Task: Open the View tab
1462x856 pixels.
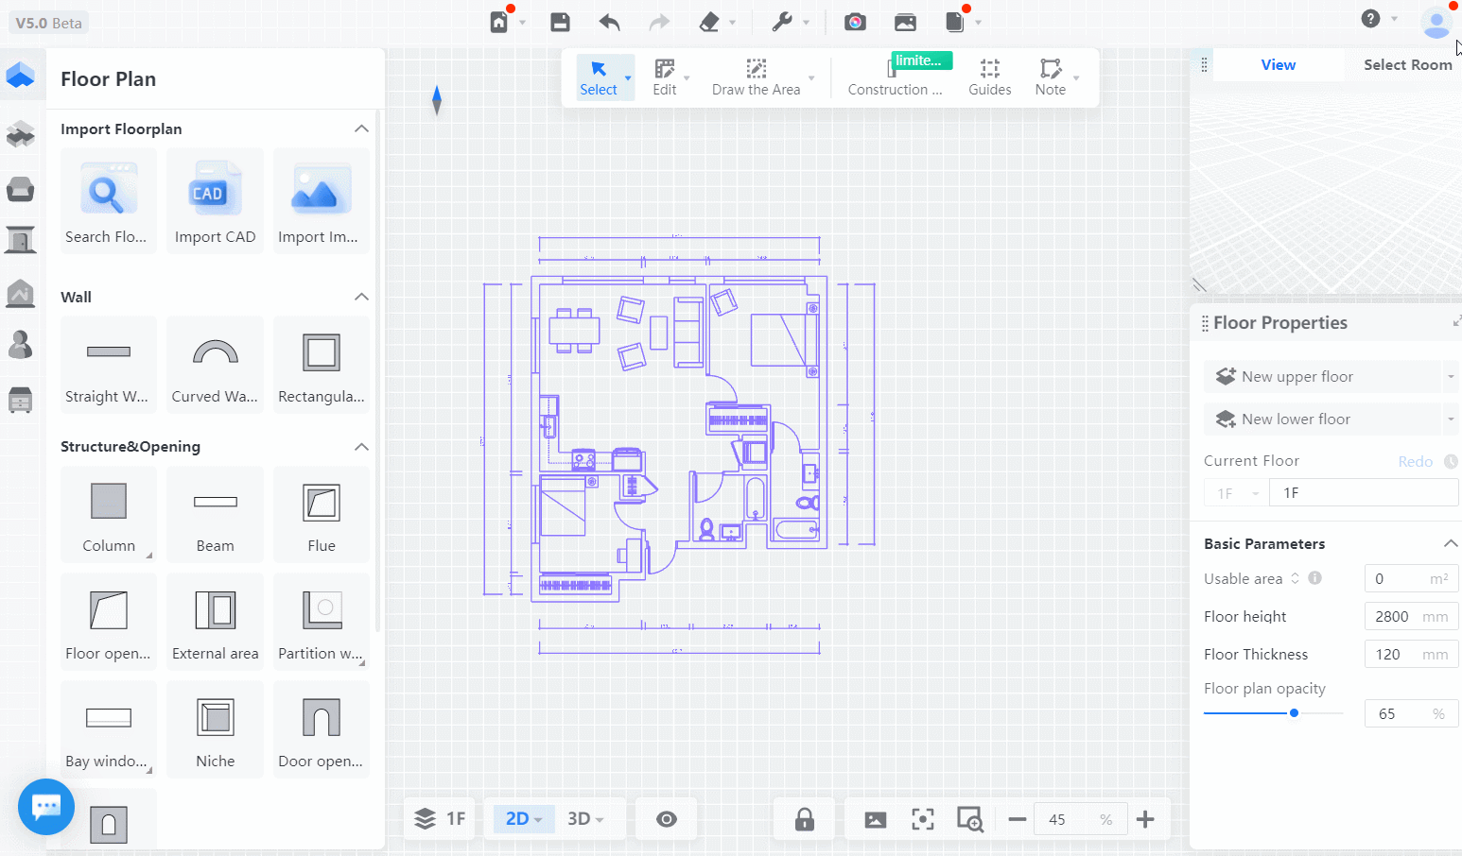Action: click(x=1278, y=64)
